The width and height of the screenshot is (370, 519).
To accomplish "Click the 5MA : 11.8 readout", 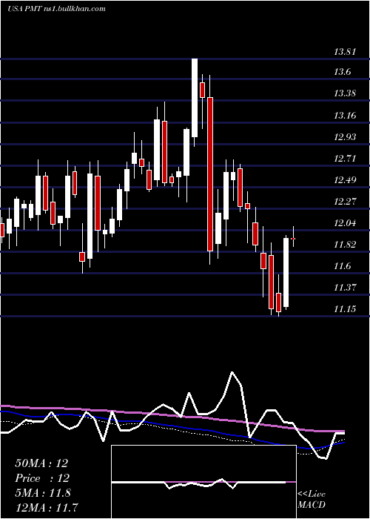I will point(43,493).
